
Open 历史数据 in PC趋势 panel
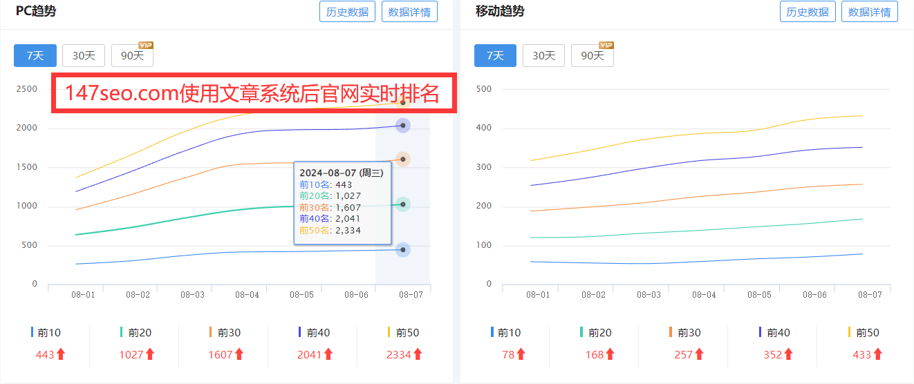[x=347, y=12]
